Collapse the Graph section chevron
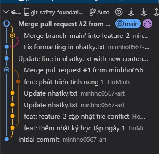 (x=6, y=12)
